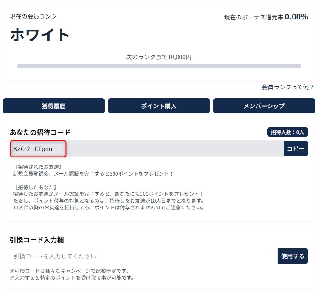
Task: Go to メンバーシップ section
Action: pos(264,106)
